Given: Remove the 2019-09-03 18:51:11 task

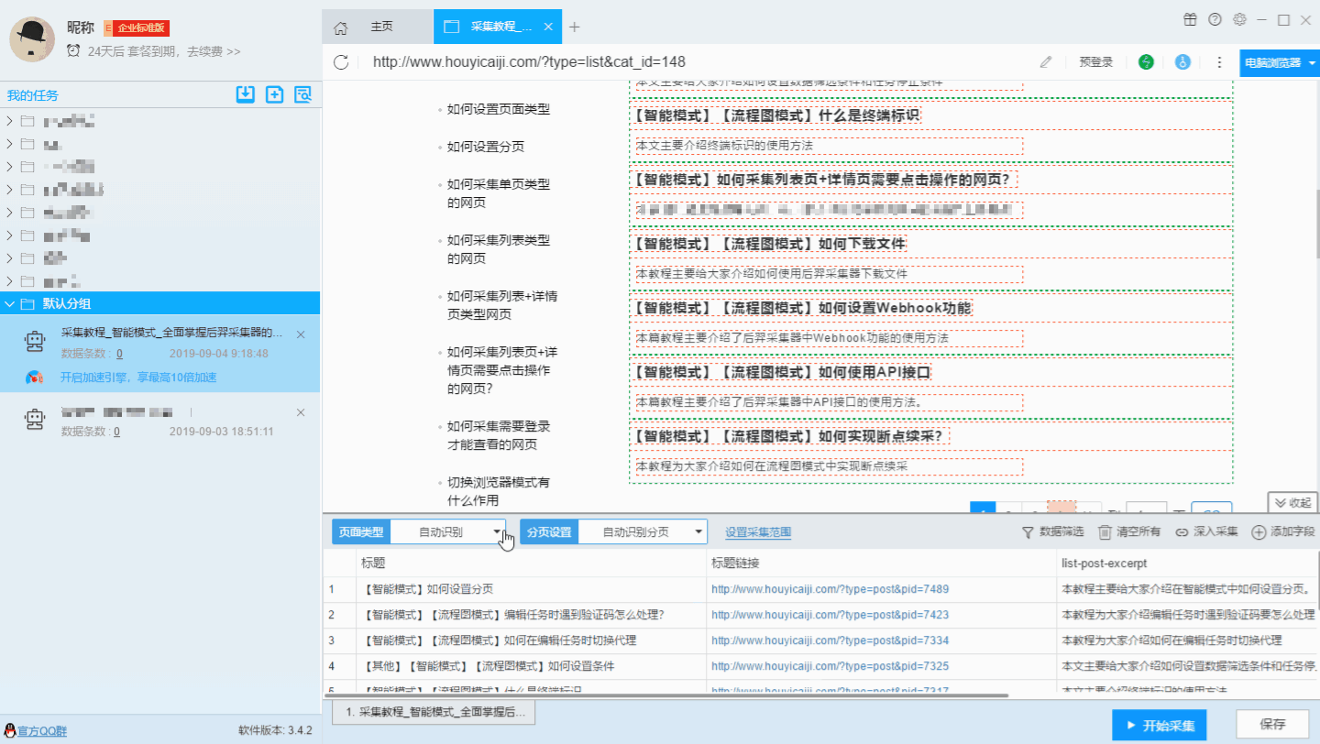Looking at the screenshot, I should [301, 412].
